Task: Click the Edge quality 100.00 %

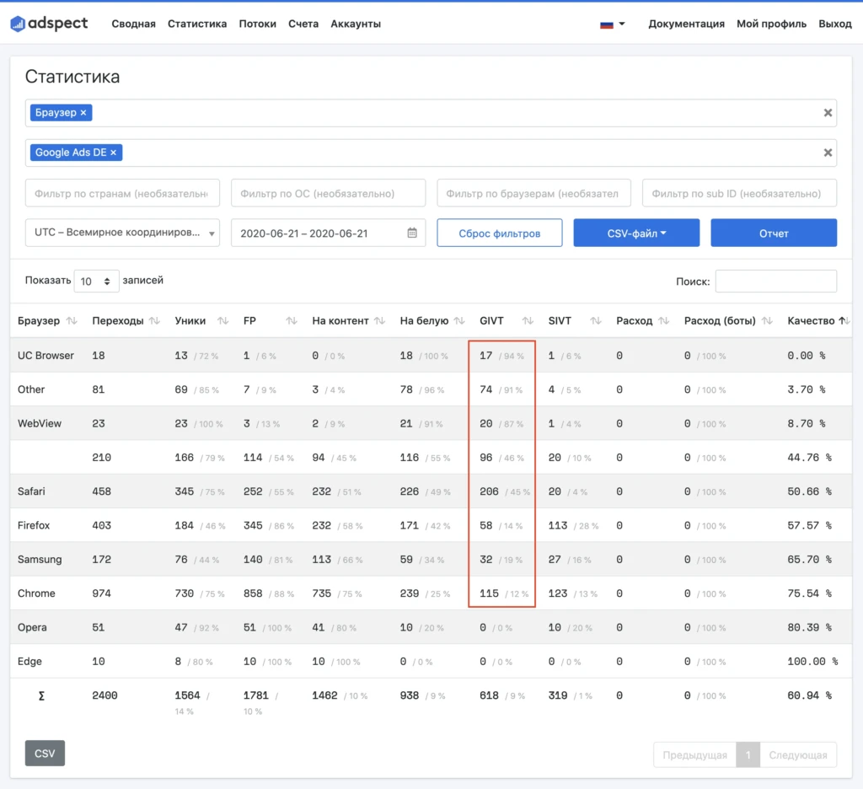Action: (812, 661)
